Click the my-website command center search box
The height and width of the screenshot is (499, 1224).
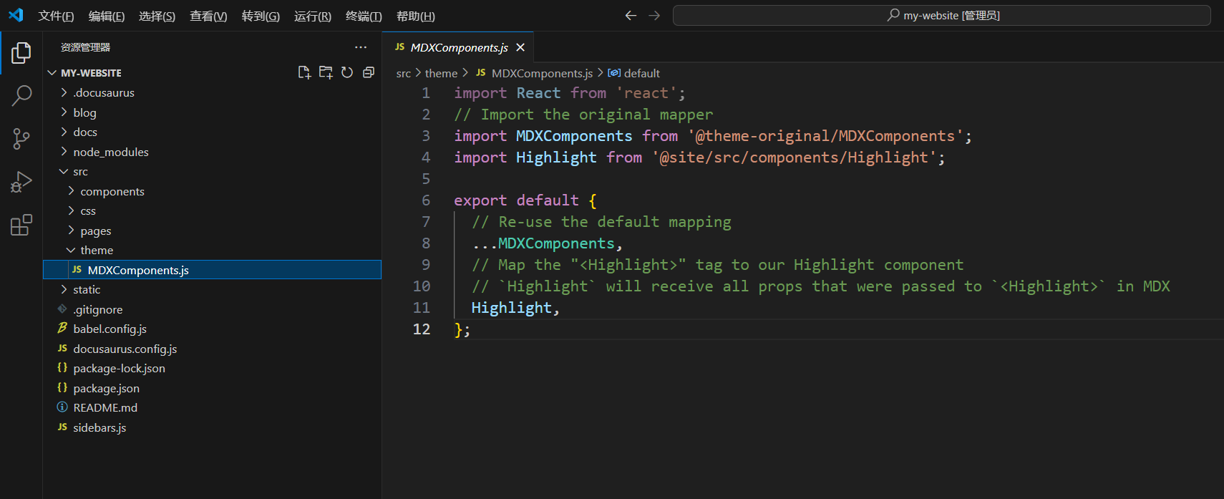(942, 15)
